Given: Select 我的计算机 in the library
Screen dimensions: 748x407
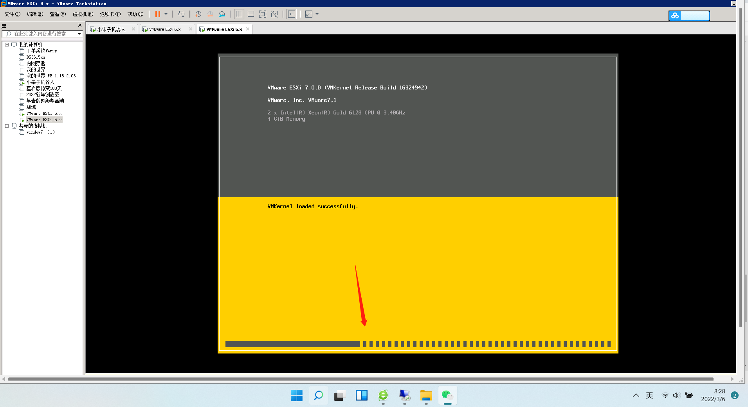Looking at the screenshot, I should 31,45.
